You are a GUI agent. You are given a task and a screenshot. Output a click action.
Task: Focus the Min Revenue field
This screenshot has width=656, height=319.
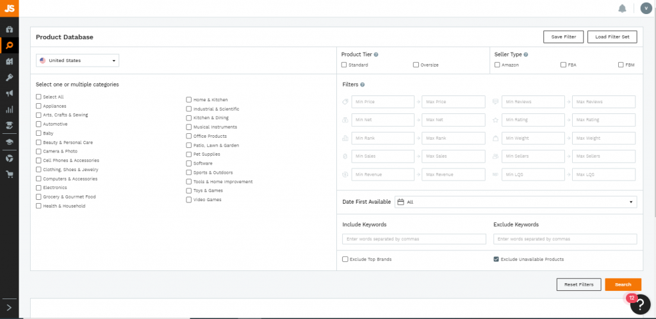[383, 174]
